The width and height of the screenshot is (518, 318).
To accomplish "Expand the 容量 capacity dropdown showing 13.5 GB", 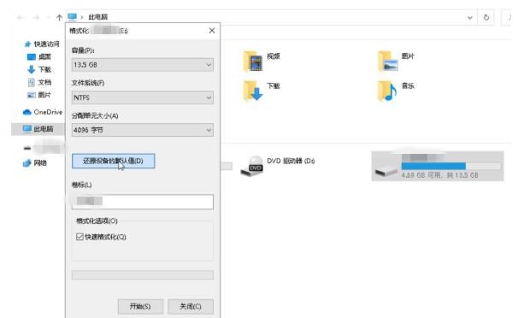I will pos(143,65).
